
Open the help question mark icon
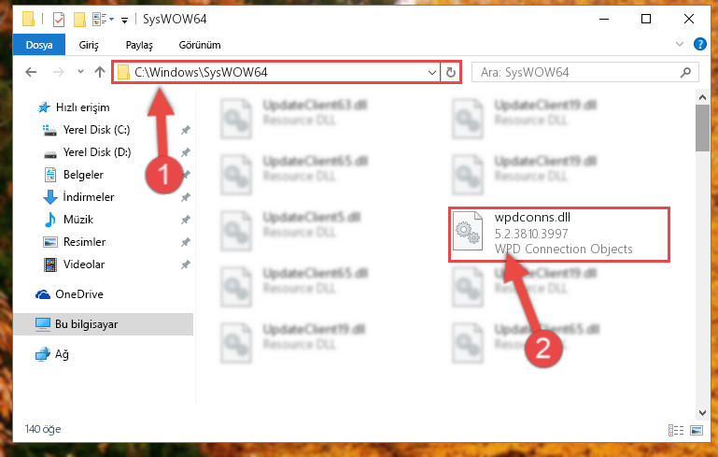(699, 44)
